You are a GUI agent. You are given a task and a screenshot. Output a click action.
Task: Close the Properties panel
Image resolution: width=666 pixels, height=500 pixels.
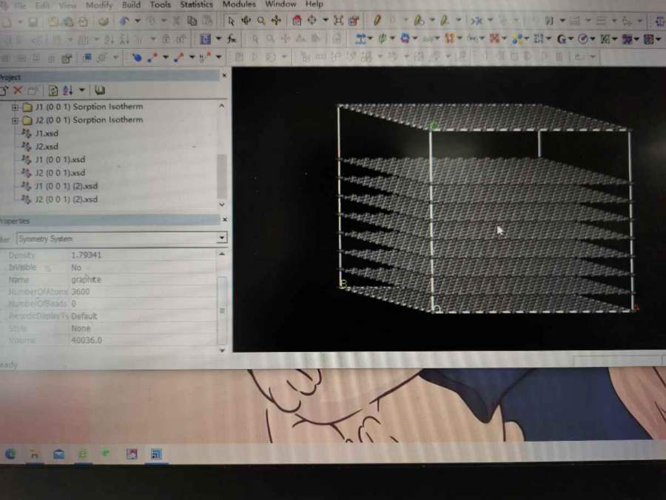[x=224, y=220]
